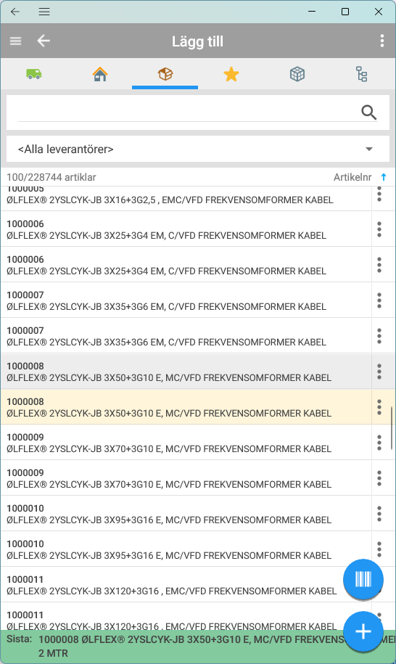The width and height of the screenshot is (396, 664).
Task: Open the tree structure hierarchy tab
Action: point(362,74)
